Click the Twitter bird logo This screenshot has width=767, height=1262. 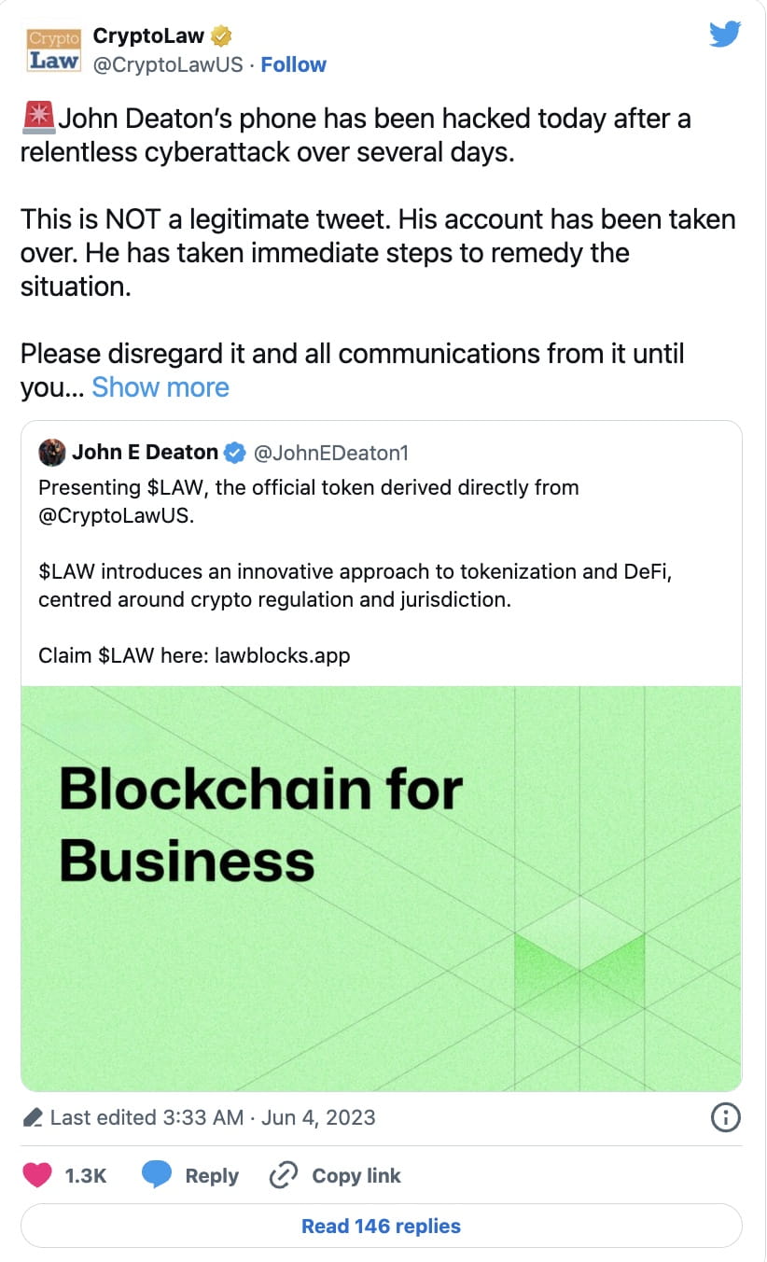coord(725,34)
